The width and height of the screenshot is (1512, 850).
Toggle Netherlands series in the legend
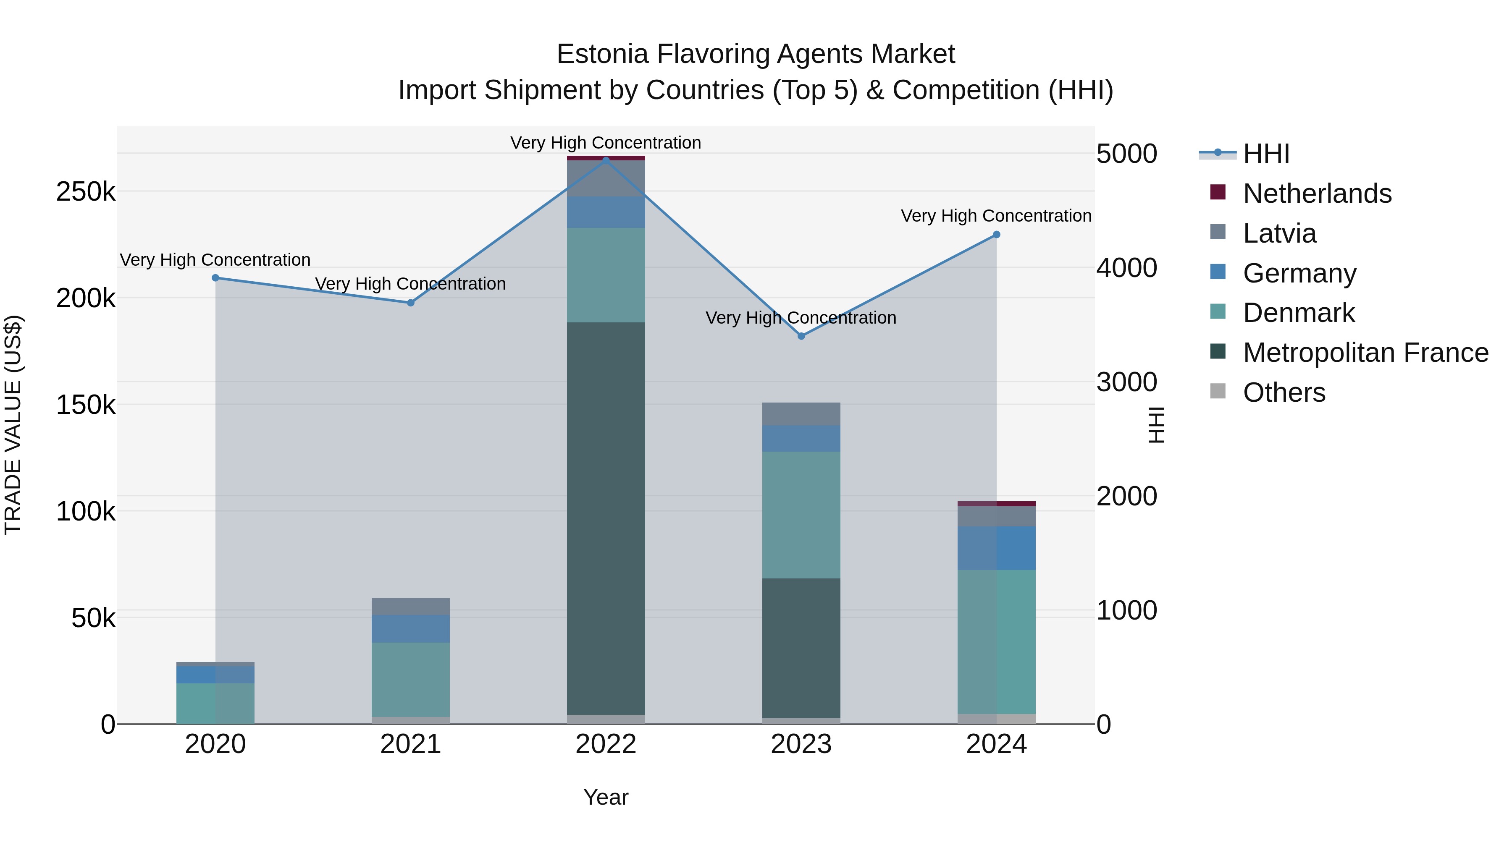pos(1301,194)
